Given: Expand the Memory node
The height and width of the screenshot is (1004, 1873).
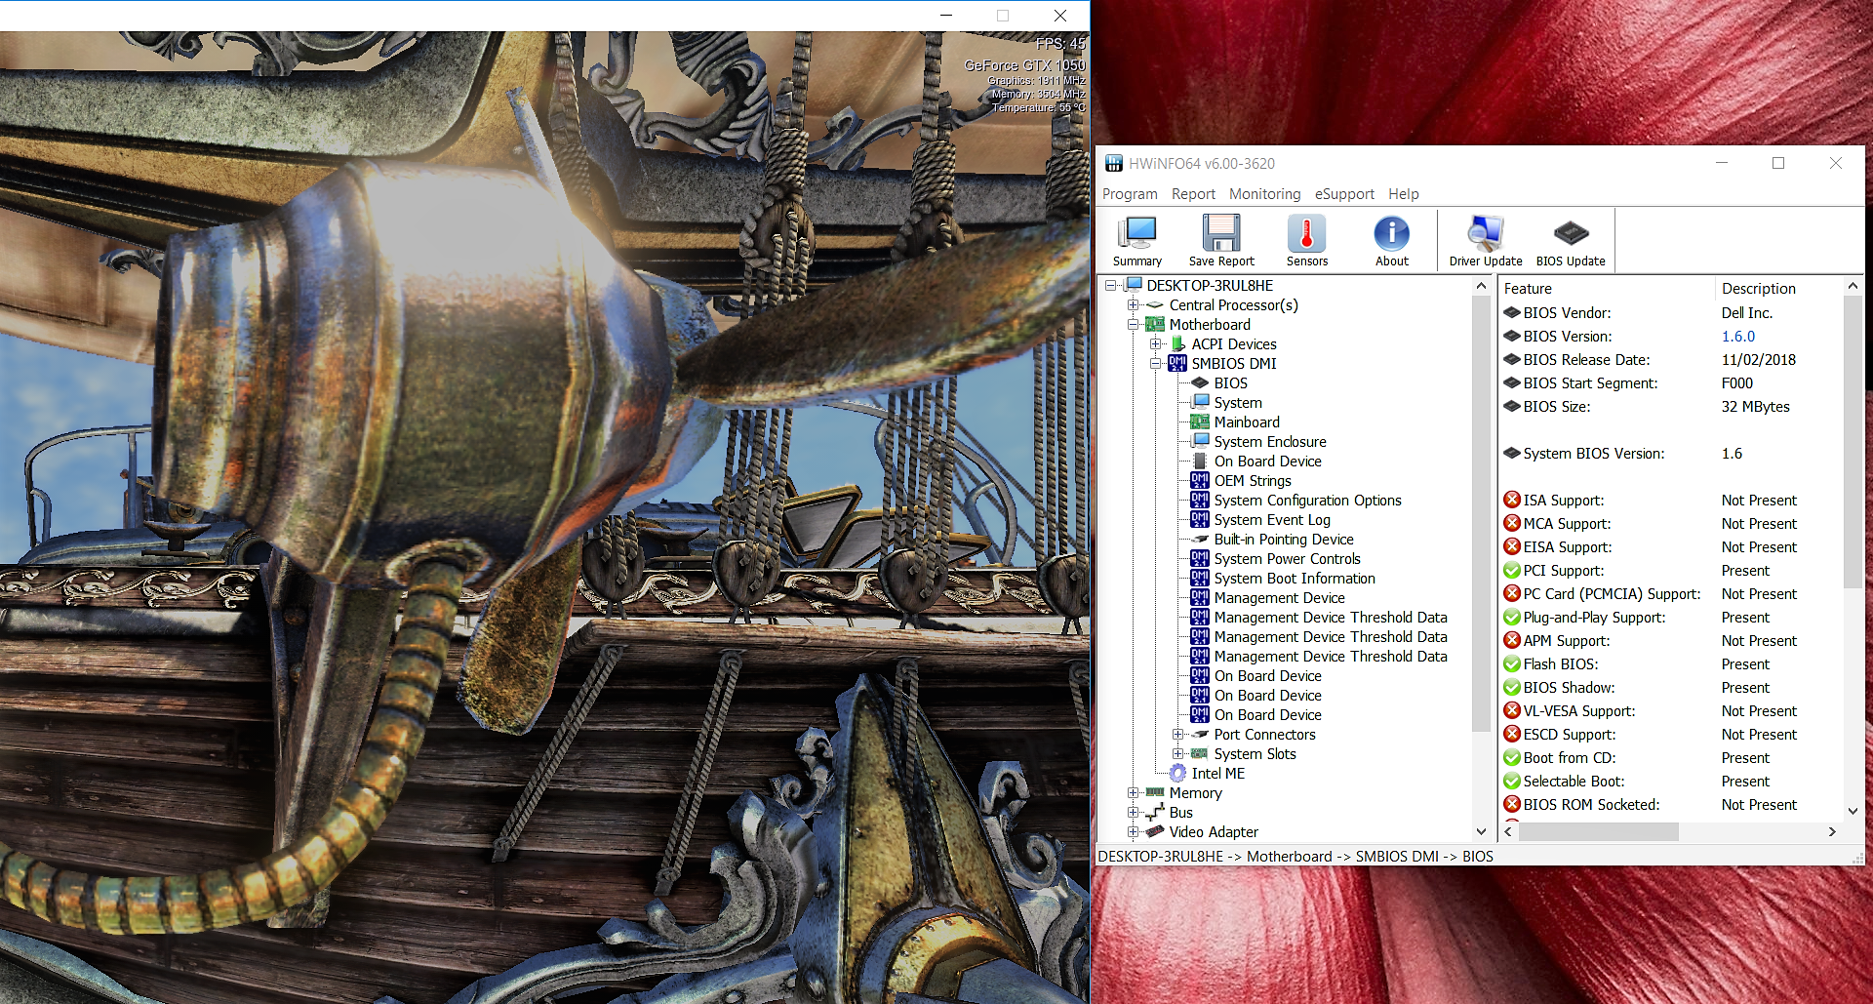Looking at the screenshot, I should tap(1134, 792).
